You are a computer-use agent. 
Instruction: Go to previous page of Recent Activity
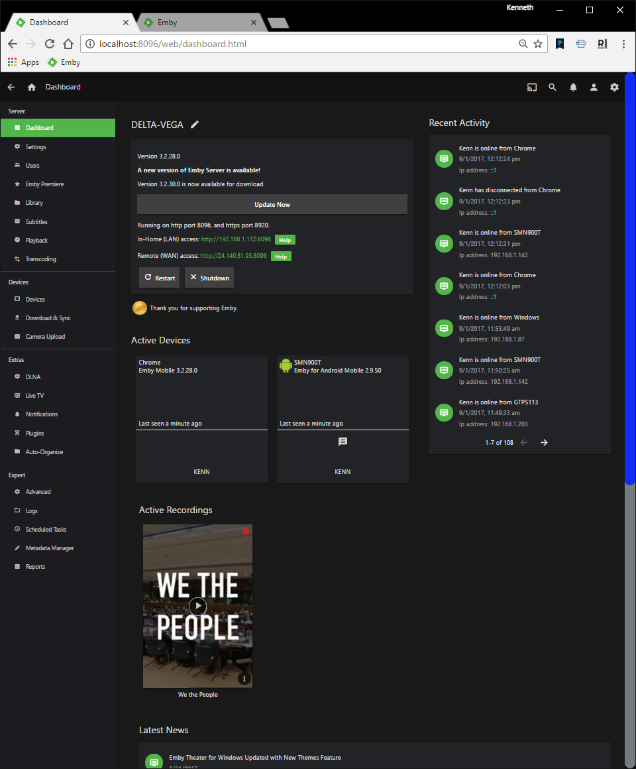tap(524, 442)
